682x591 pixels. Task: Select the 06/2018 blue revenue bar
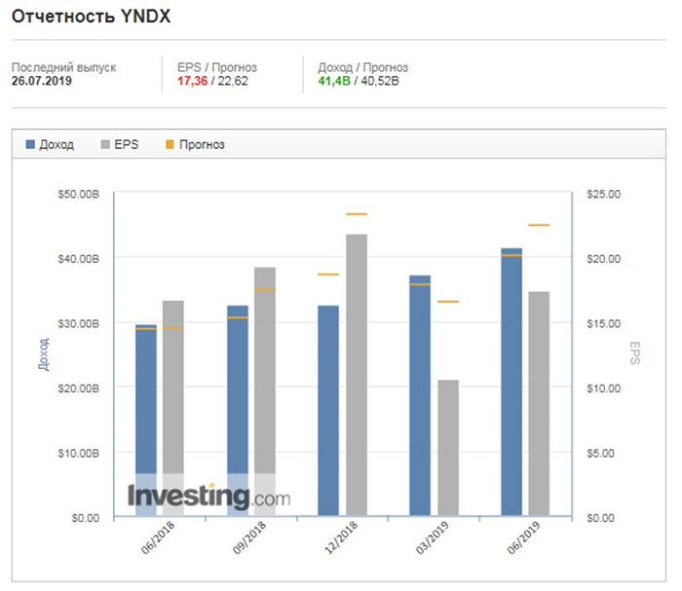click(146, 421)
